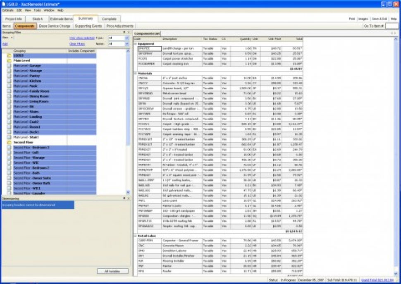Close the Grouping/Filter panel
The image size is (401, 284).
(x=129, y=32)
